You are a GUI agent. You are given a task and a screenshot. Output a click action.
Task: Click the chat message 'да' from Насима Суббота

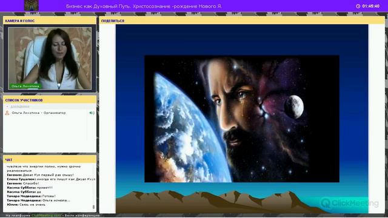[24, 192]
